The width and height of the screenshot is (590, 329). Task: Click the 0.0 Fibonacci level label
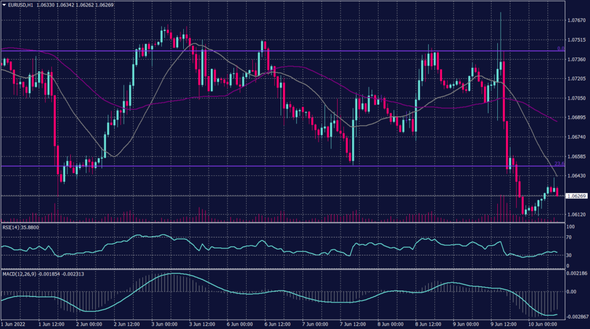[x=559, y=48]
